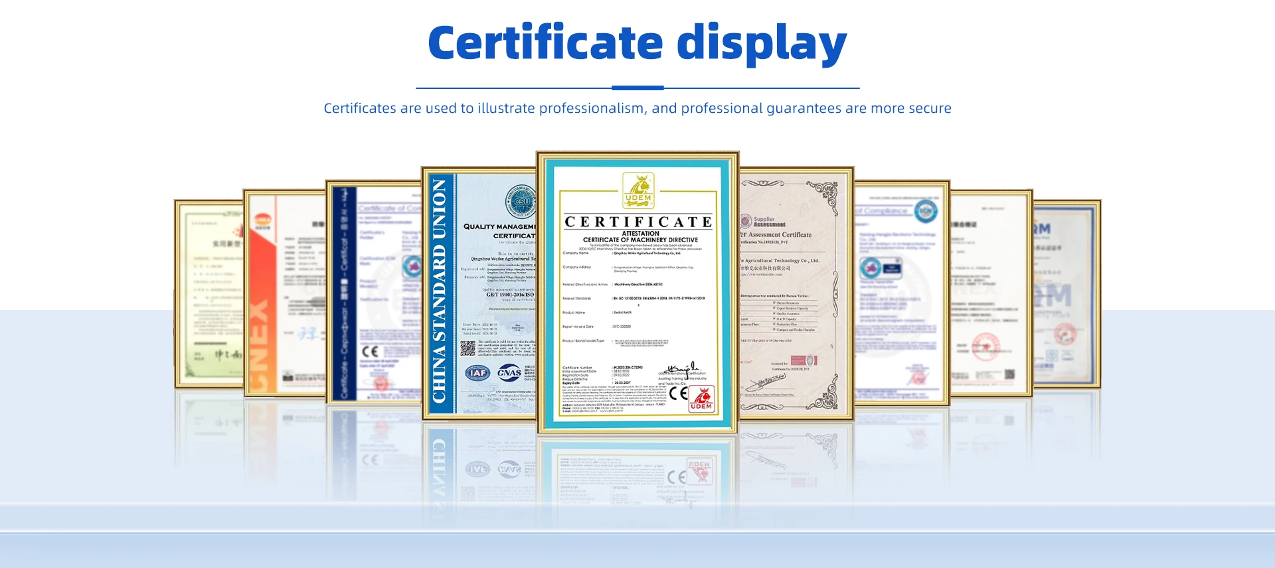This screenshot has height=568, width=1275.
Task: Click the CE mark on the blue-striped certificate
Action: point(370,352)
